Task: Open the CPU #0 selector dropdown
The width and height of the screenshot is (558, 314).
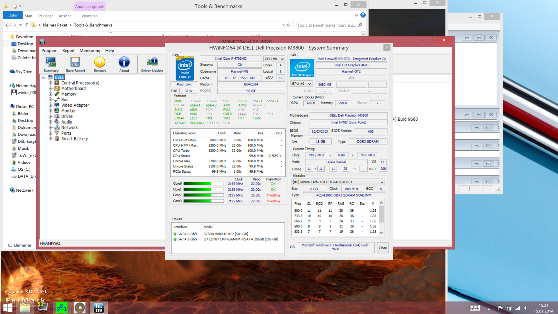Action: (x=274, y=59)
